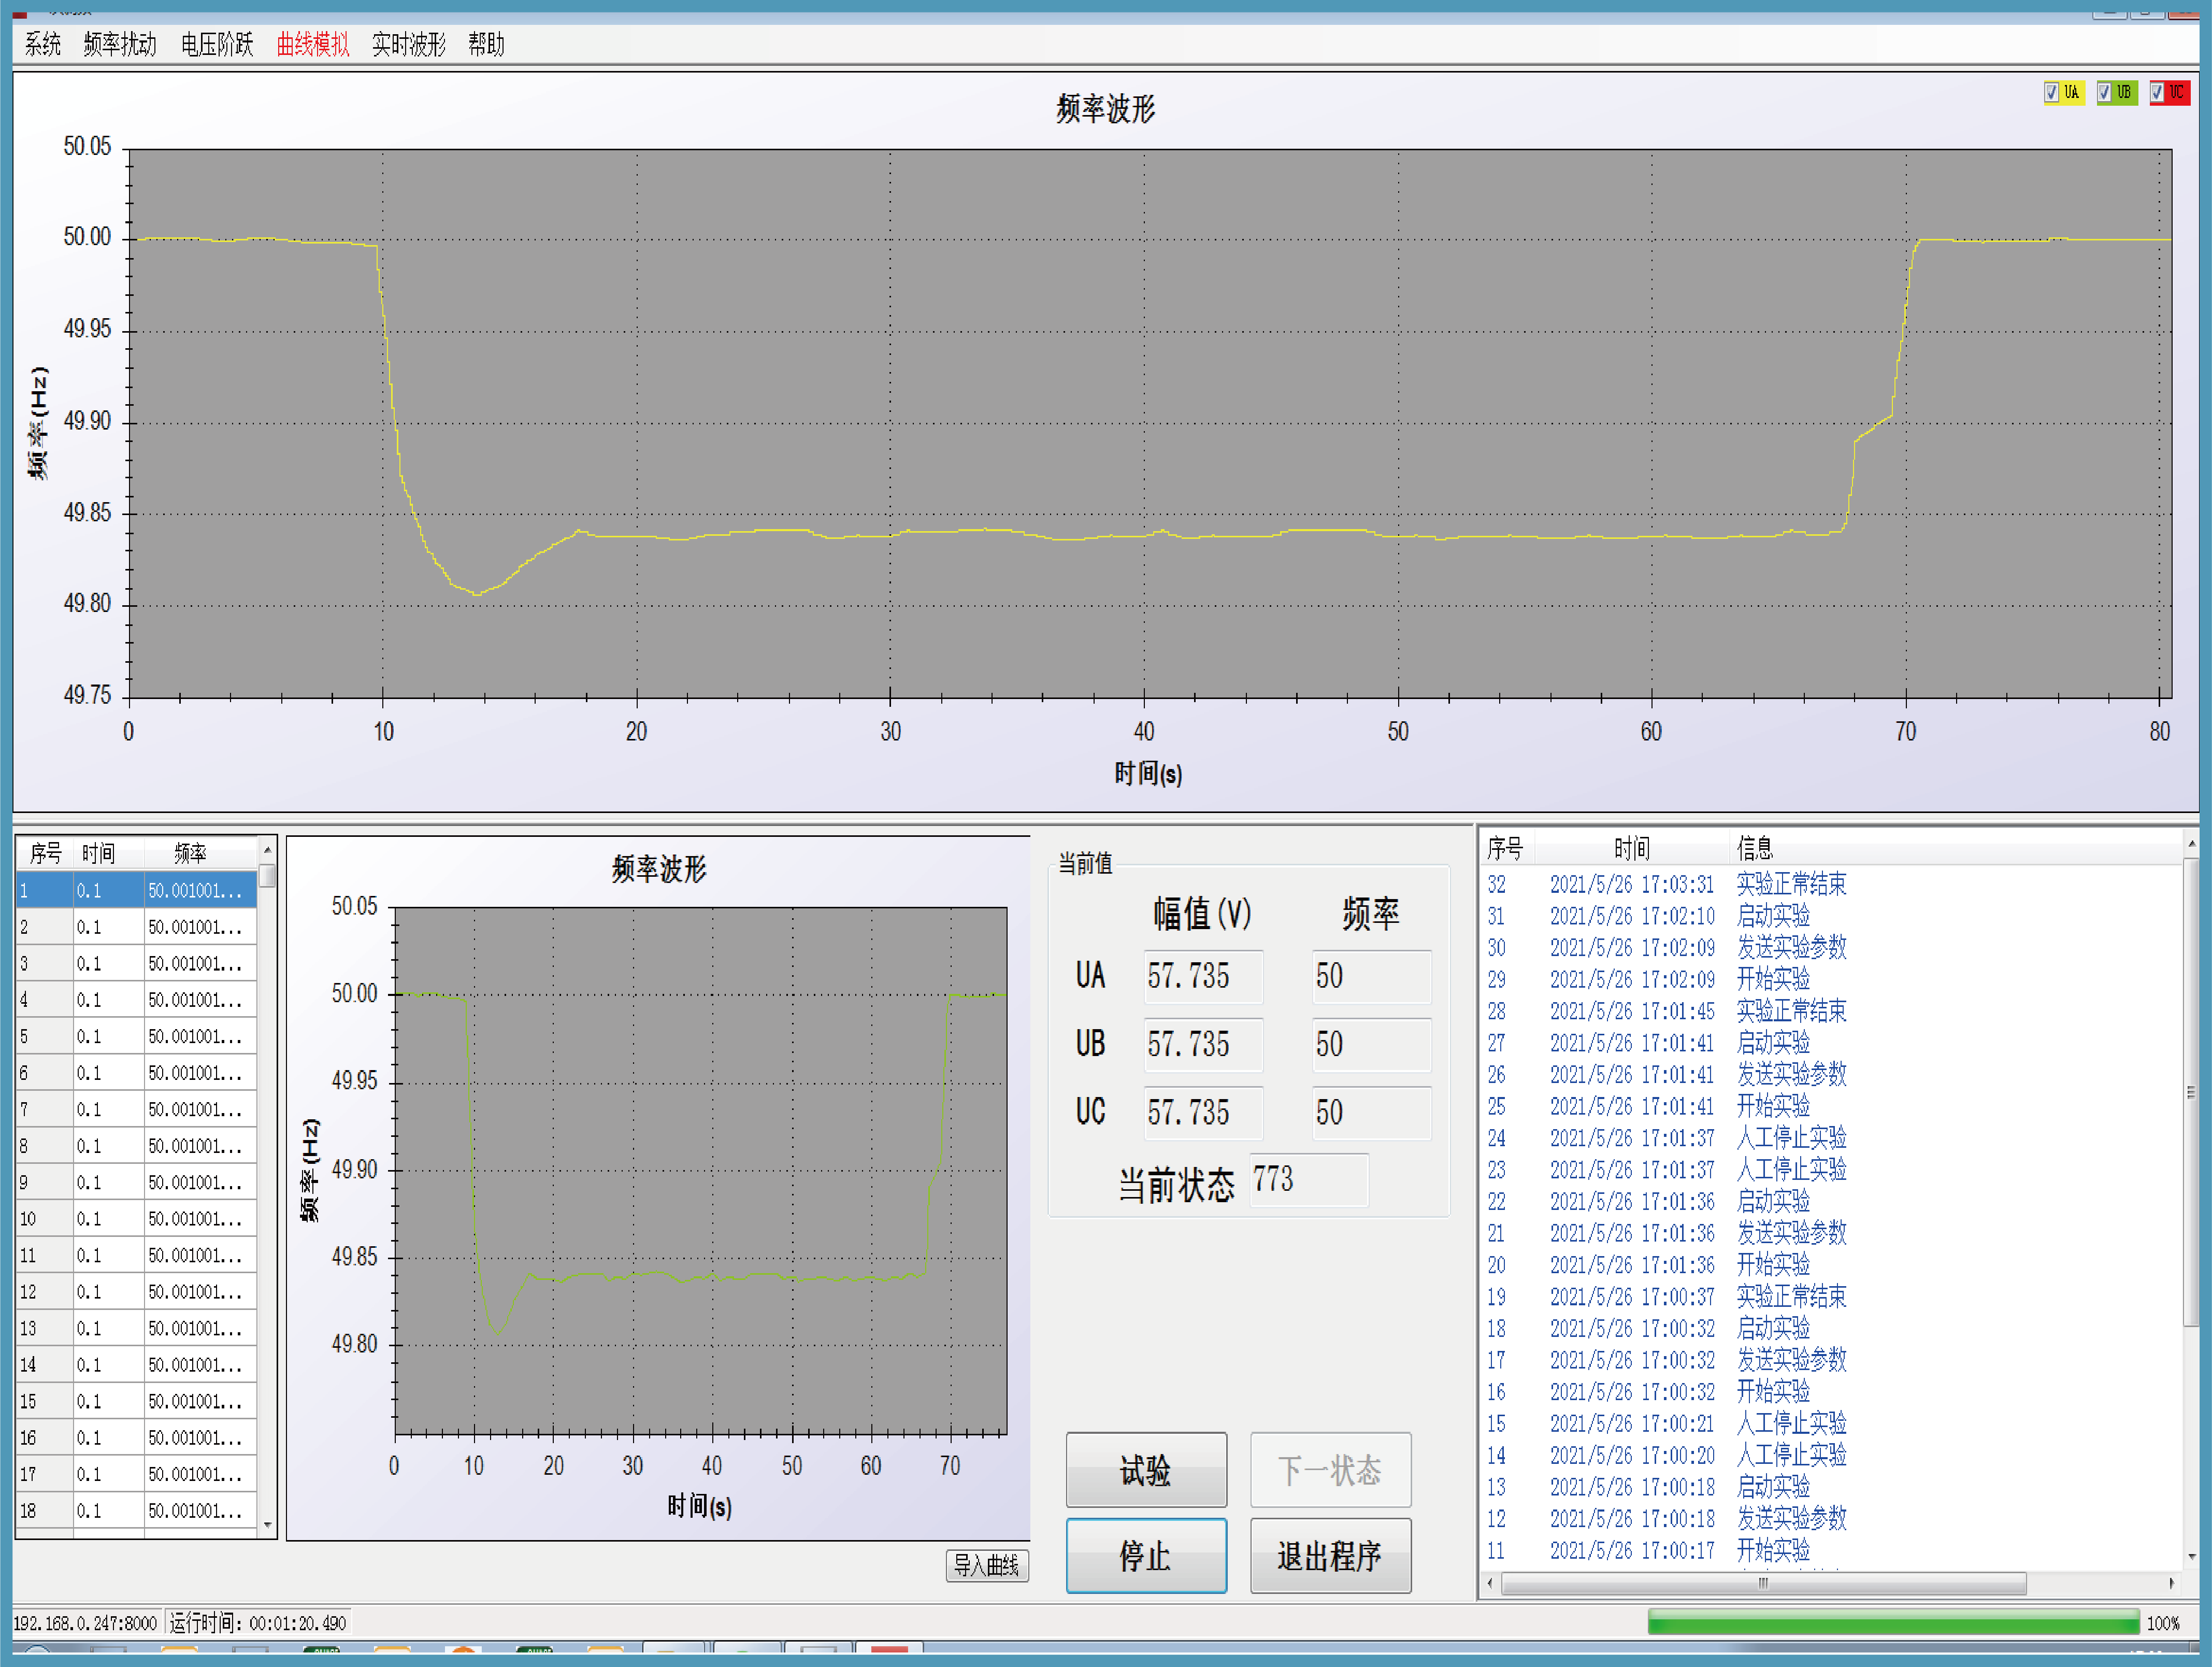Toggle the UB curve checkbox
The image size is (2212, 1667).
click(x=2104, y=92)
